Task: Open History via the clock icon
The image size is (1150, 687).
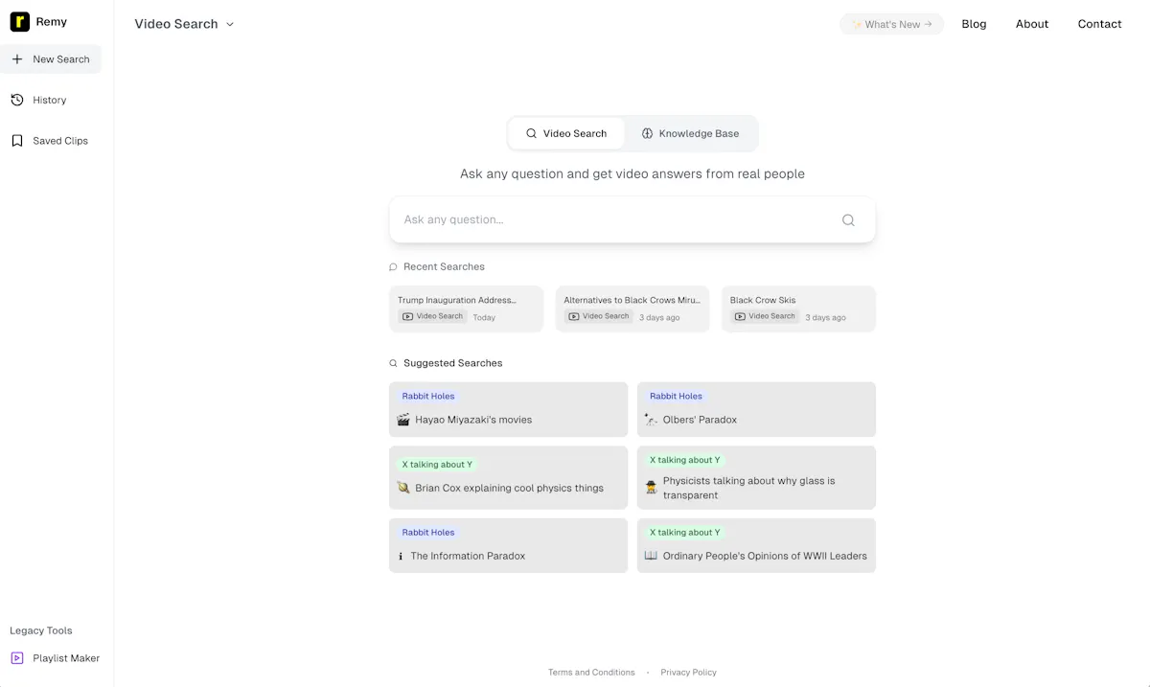Action: (17, 100)
